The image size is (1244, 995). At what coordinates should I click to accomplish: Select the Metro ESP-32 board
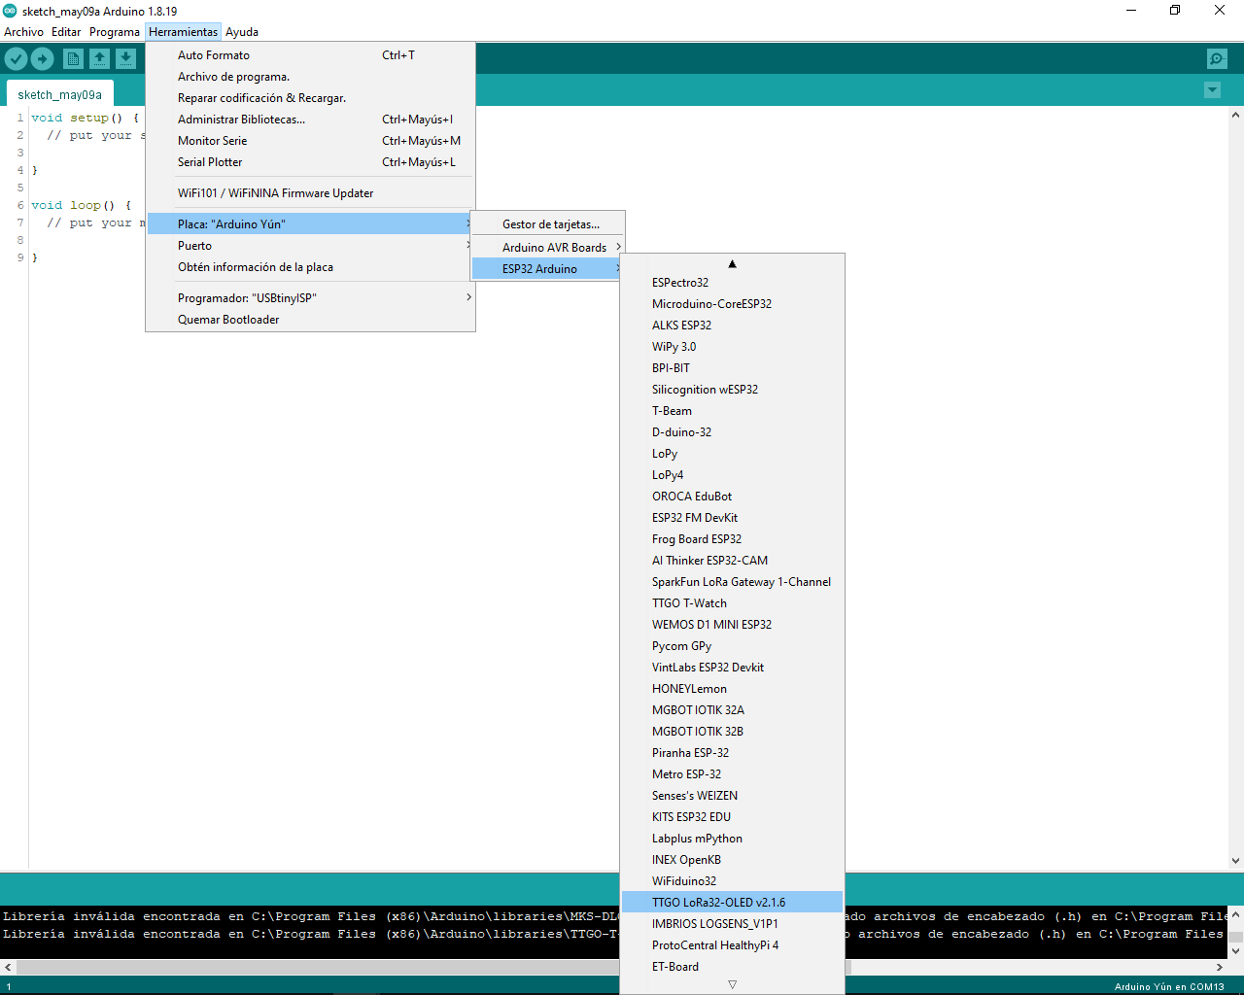[x=732, y=774]
